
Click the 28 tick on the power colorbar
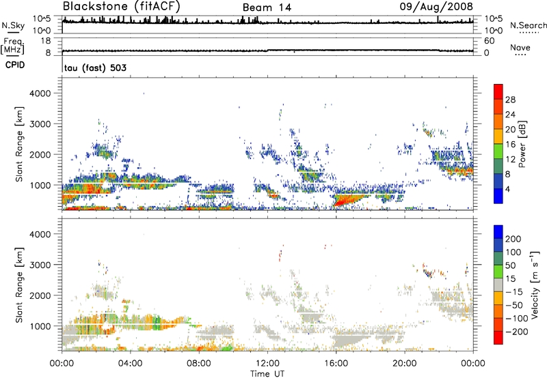(510, 100)
